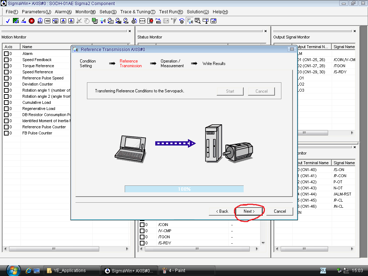
Task: Open the Alarm menu
Action: (x=63, y=12)
